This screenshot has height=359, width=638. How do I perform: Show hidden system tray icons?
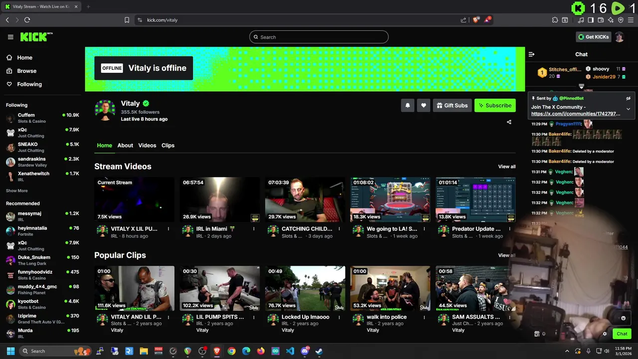click(567, 351)
